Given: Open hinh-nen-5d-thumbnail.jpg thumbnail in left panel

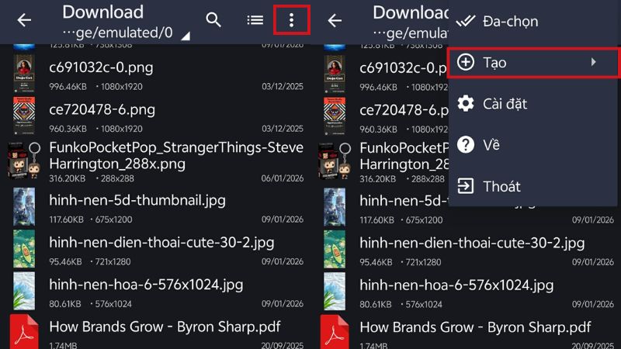Looking at the screenshot, I should [24, 206].
